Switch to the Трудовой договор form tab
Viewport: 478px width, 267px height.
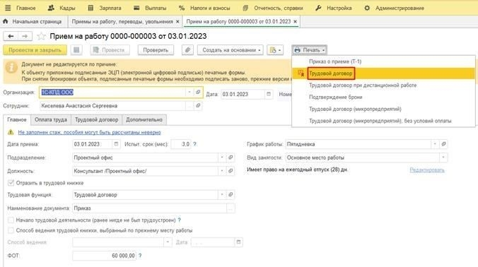(x=97, y=119)
